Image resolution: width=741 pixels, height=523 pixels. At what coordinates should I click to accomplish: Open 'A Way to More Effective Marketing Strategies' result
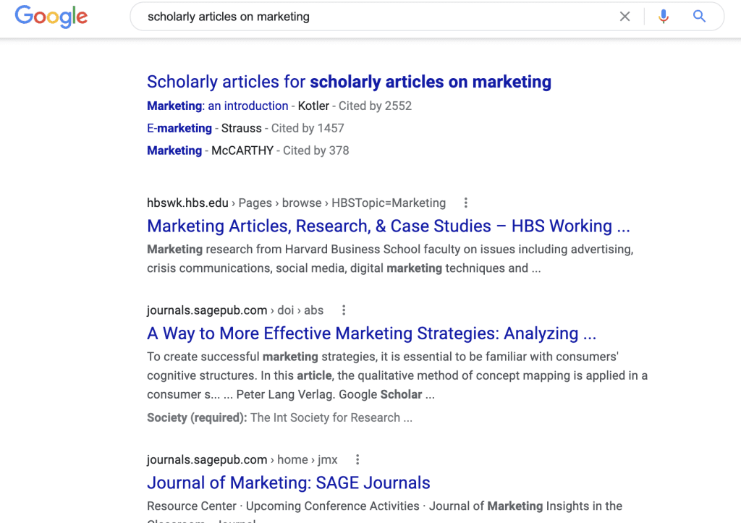tap(371, 333)
